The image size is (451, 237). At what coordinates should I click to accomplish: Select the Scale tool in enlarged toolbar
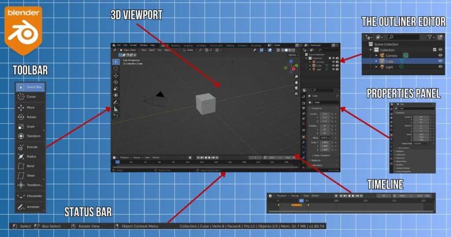pyautogui.click(x=30, y=126)
